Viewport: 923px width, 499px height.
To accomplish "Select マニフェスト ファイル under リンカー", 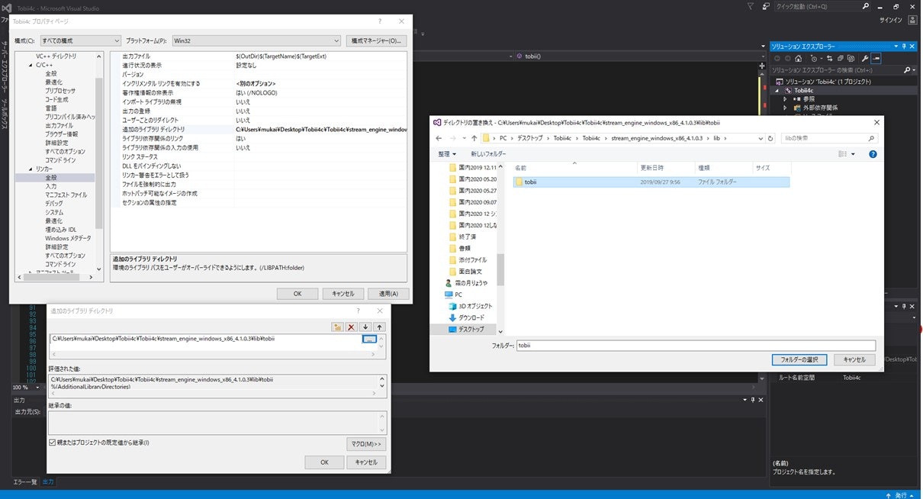I will point(66,195).
